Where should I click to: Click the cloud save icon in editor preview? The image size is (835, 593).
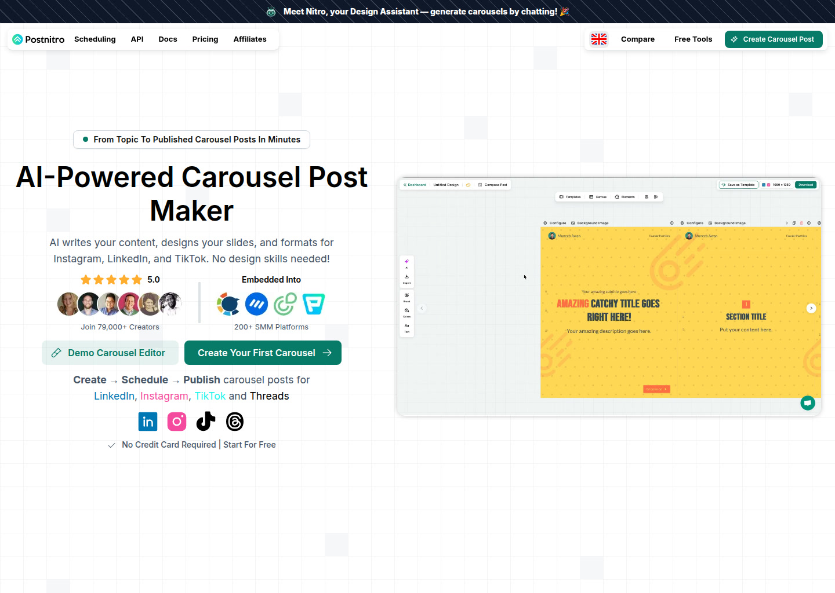[468, 185]
